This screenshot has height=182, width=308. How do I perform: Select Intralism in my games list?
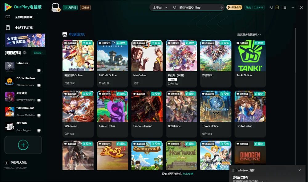coord(23,67)
